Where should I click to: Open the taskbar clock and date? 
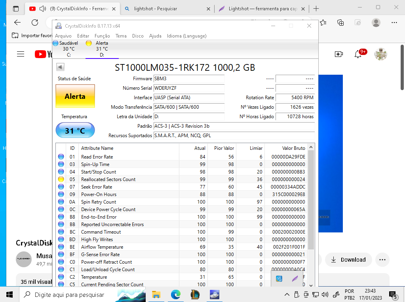pyautogui.click(x=371, y=294)
